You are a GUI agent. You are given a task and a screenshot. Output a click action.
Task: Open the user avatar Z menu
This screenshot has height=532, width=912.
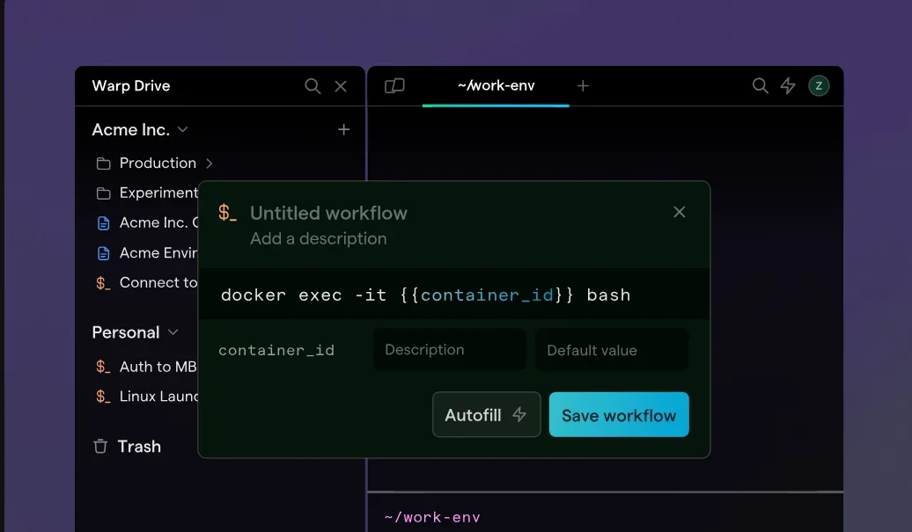819,86
